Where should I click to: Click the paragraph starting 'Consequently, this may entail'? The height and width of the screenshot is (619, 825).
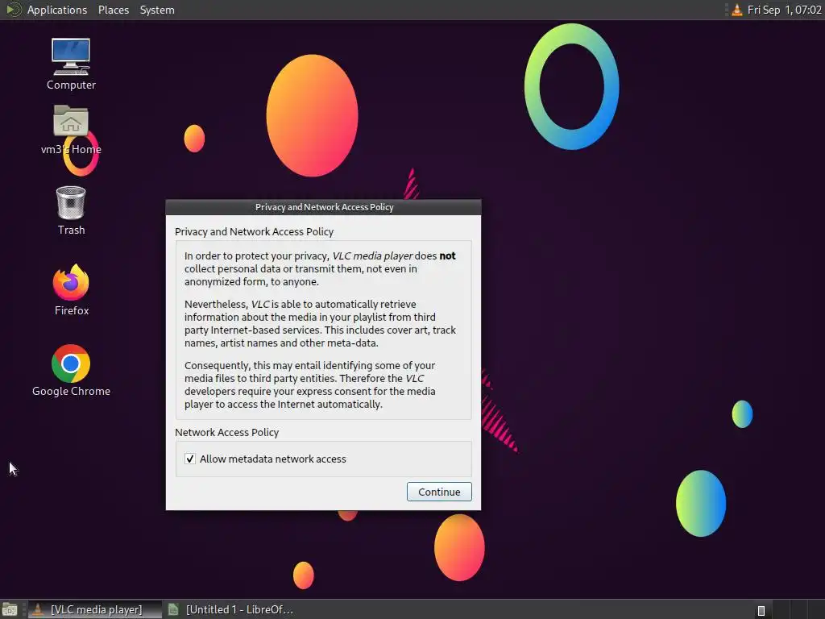coord(310,384)
